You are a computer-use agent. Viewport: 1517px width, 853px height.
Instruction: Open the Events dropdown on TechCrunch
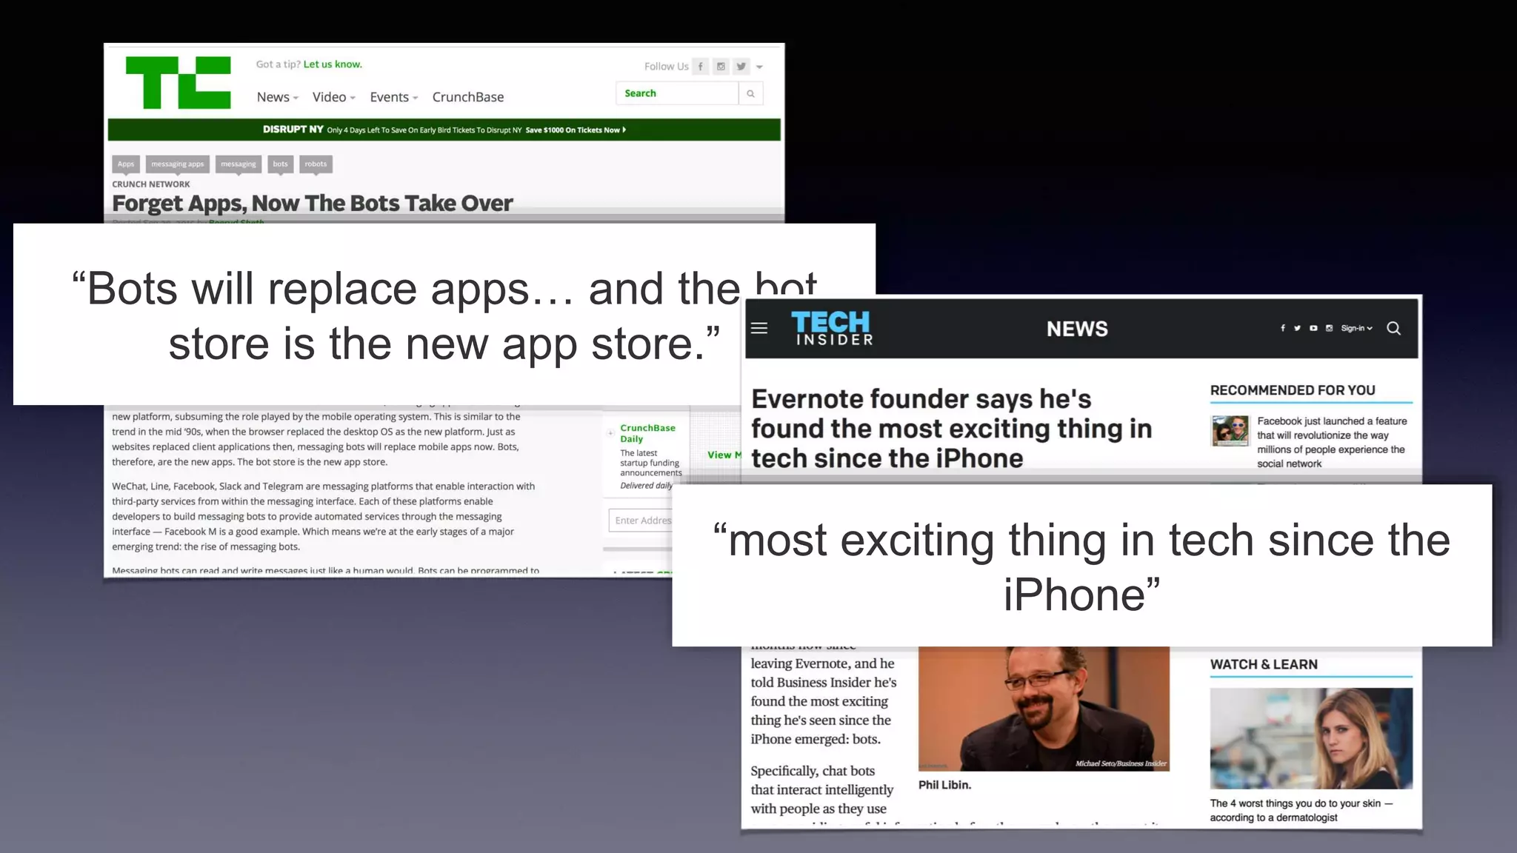[393, 97]
